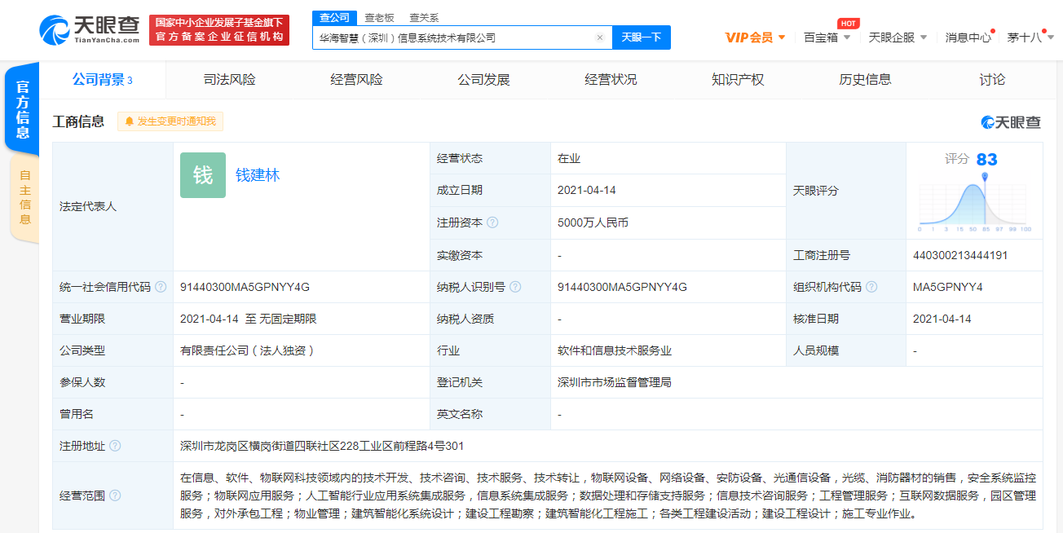Clear the search box with the × icon

[x=600, y=37]
